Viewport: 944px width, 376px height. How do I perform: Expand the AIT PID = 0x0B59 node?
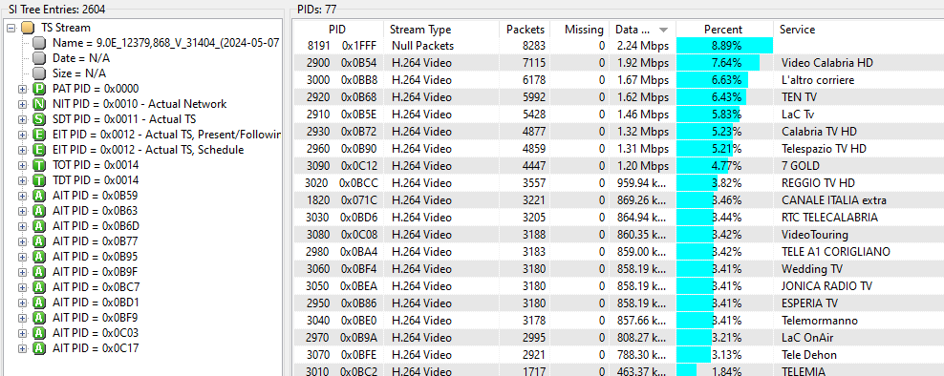coord(23,196)
